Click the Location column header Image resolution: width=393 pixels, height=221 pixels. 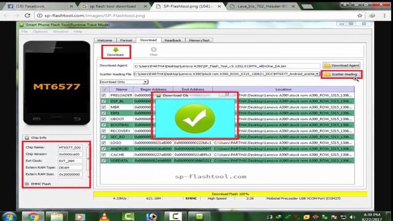point(284,90)
